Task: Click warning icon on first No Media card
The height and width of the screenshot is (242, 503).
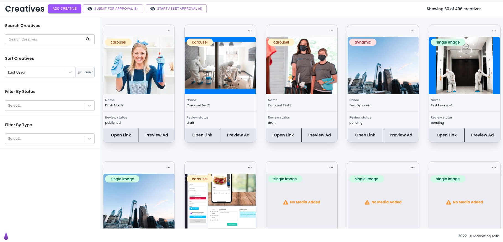Action: (286, 202)
